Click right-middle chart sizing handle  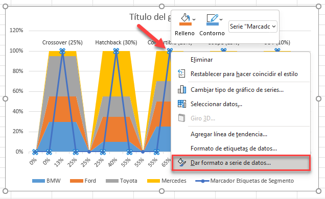tap(318, 98)
